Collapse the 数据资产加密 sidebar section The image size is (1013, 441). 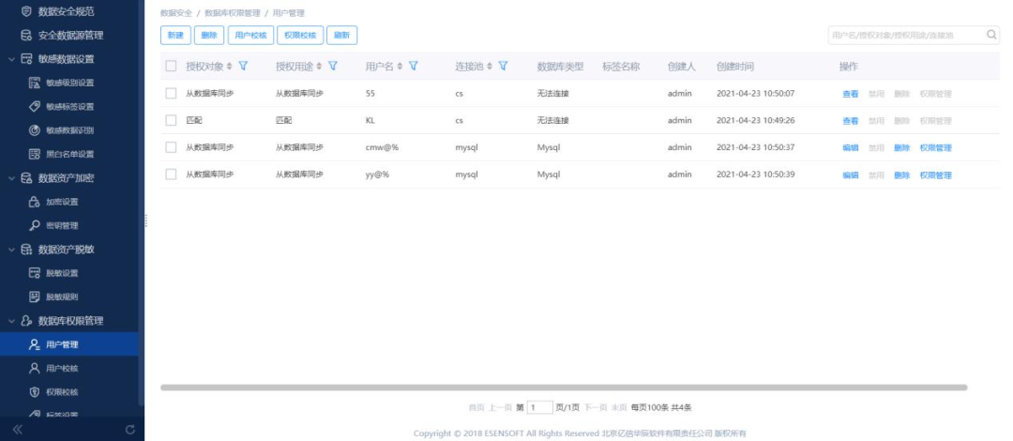pyautogui.click(x=11, y=178)
